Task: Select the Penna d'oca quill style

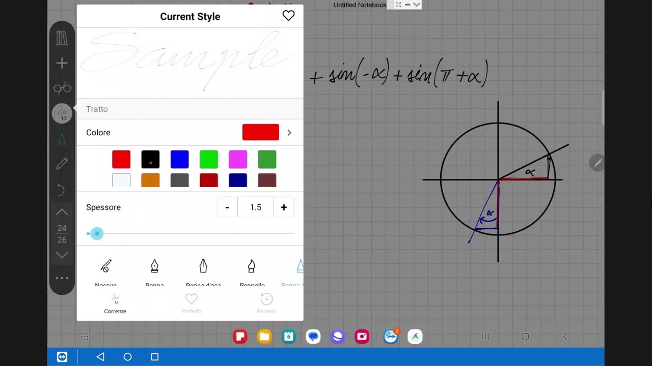Action: (x=203, y=273)
